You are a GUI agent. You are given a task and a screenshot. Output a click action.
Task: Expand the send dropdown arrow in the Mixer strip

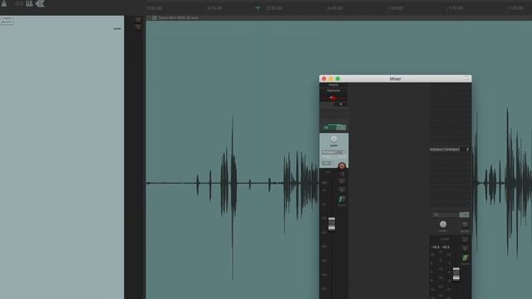pyautogui.click(x=341, y=105)
